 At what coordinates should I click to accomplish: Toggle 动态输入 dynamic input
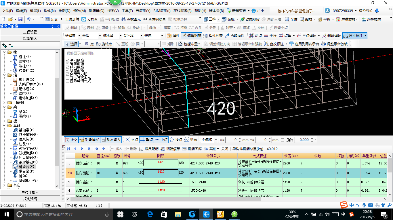click(111, 140)
